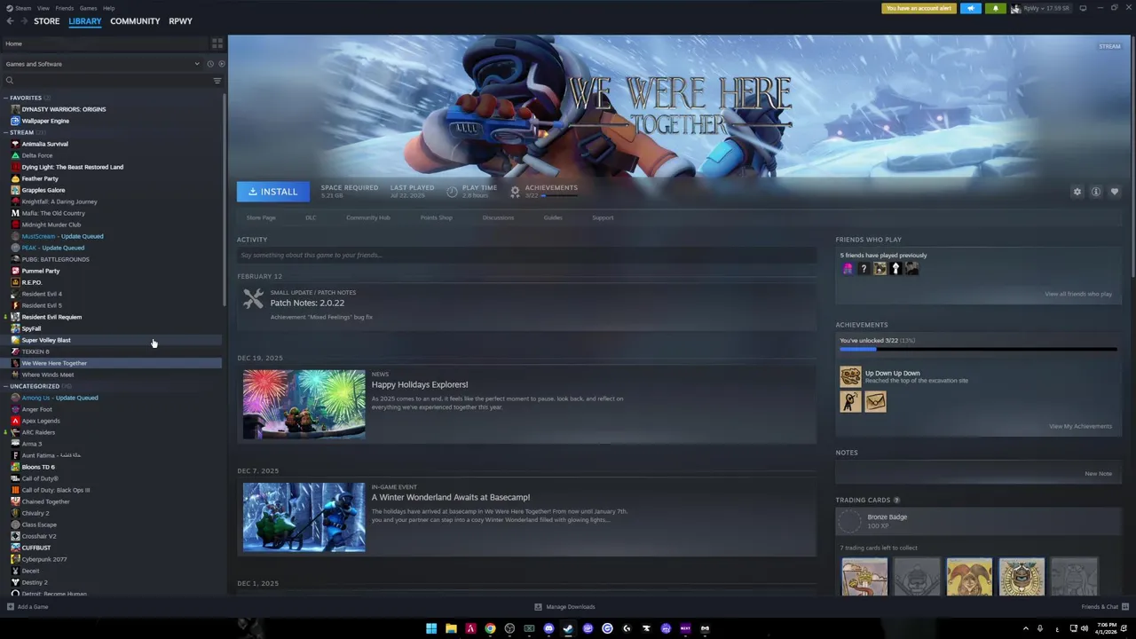Screen dimensions: 1136x639
Task: Go forward with the right arrow
Action: (22, 21)
